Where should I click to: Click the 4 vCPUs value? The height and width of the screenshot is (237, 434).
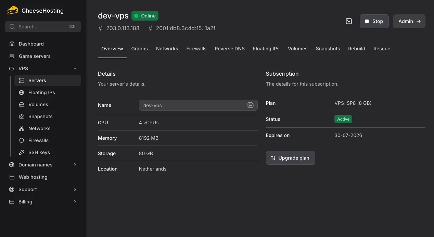point(149,123)
